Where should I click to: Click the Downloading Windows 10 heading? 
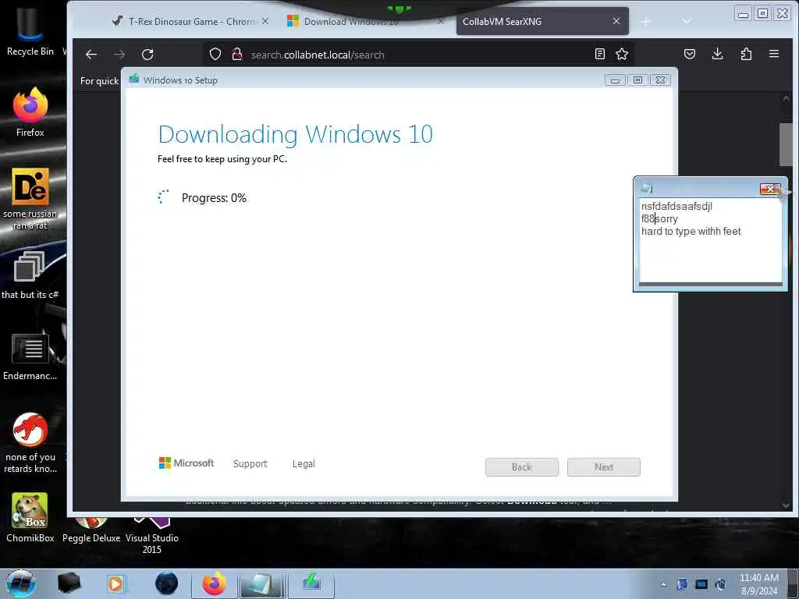(296, 134)
